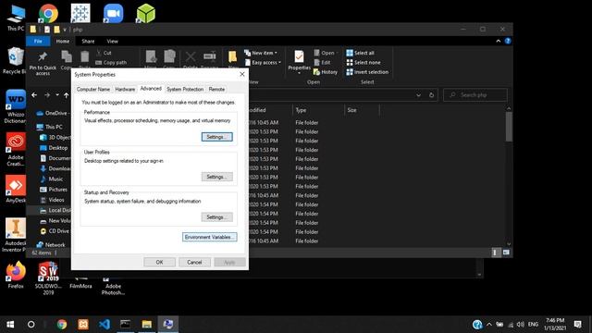Click Select none in ribbon

(364, 62)
